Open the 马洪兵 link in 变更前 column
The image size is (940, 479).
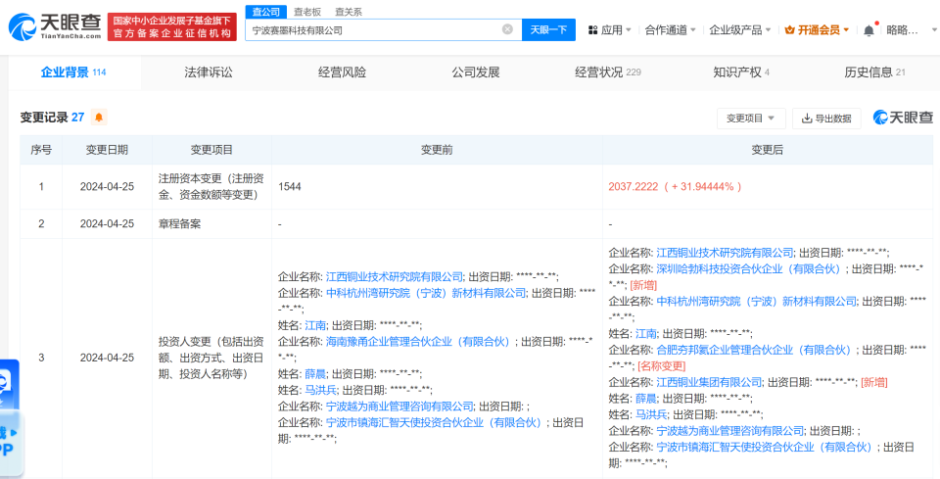(x=321, y=390)
